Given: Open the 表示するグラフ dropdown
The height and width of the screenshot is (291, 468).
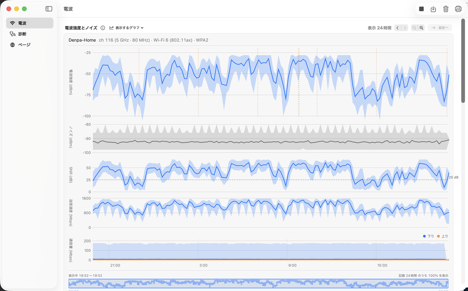Looking at the screenshot, I should pos(127,28).
